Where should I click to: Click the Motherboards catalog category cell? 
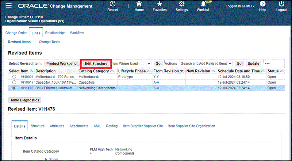[x=89, y=77]
